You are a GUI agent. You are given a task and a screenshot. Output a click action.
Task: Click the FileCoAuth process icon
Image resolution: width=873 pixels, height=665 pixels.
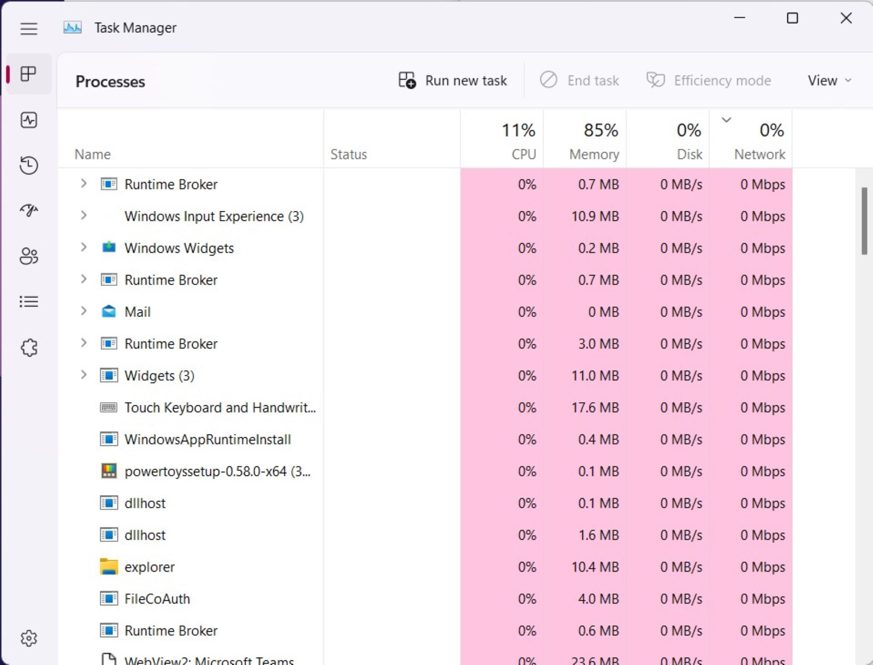pyautogui.click(x=109, y=599)
